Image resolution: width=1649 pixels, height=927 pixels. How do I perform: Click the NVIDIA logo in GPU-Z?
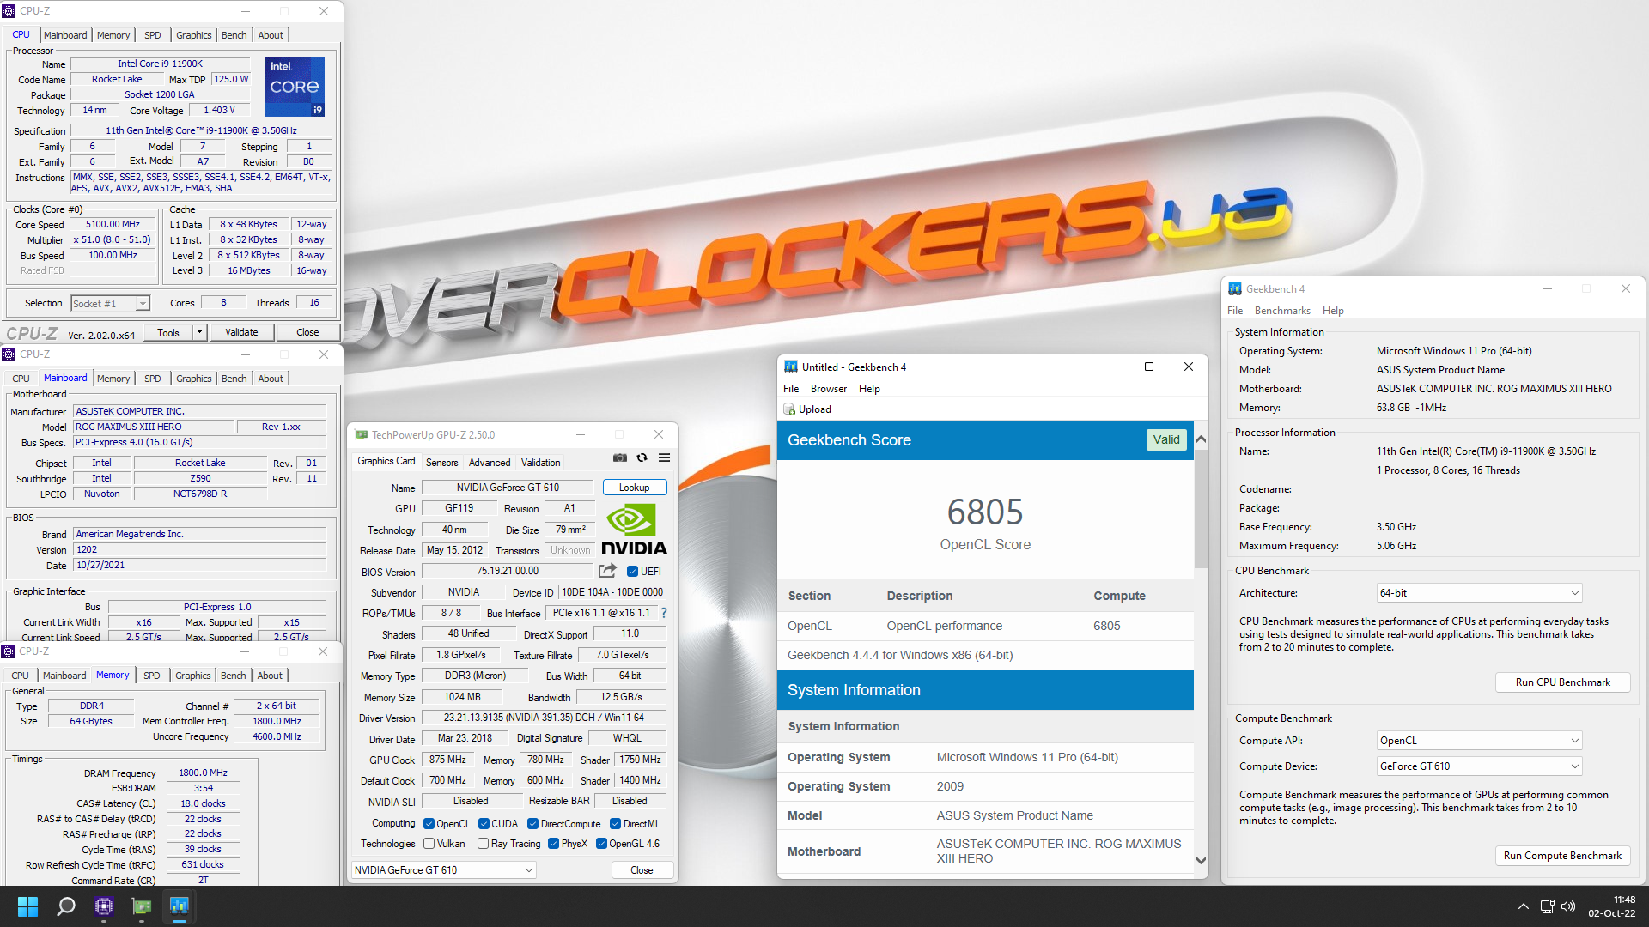(634, 530)
